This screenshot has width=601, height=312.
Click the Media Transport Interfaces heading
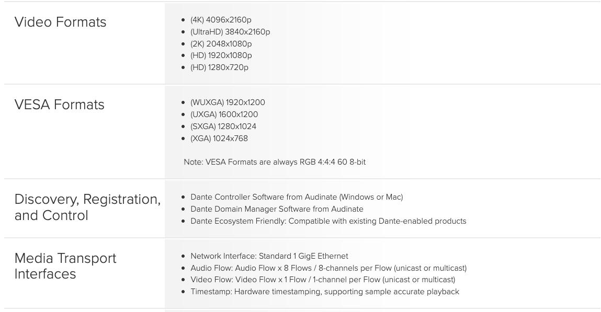pyautogui.click(x=65, y=266)
